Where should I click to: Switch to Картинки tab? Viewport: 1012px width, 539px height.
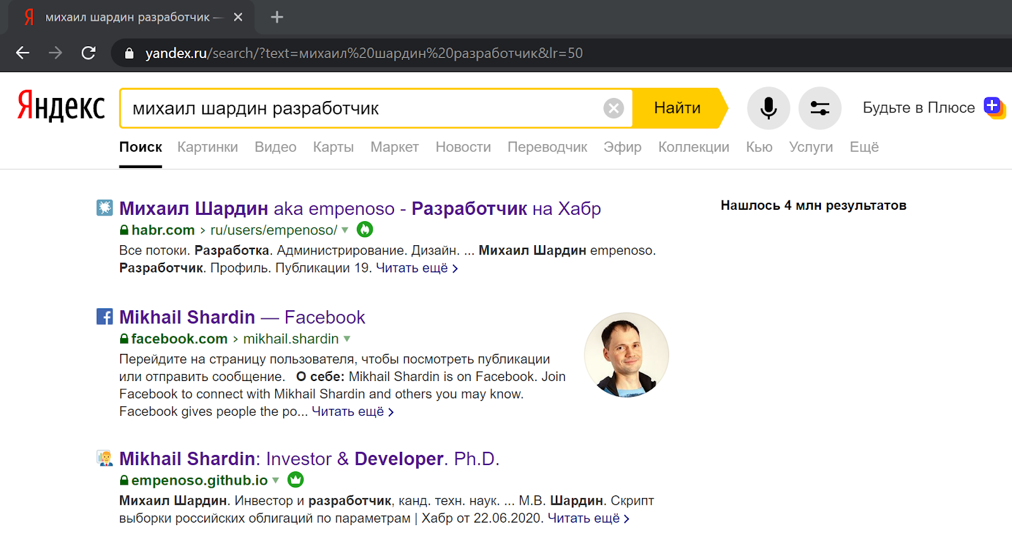click(207, 147)
